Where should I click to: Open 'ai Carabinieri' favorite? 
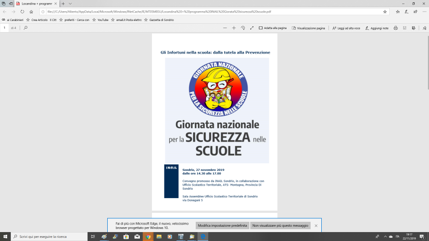tap(13, 20)
